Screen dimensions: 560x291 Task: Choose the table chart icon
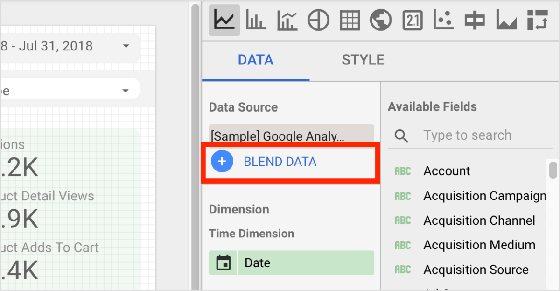[350, 20]
